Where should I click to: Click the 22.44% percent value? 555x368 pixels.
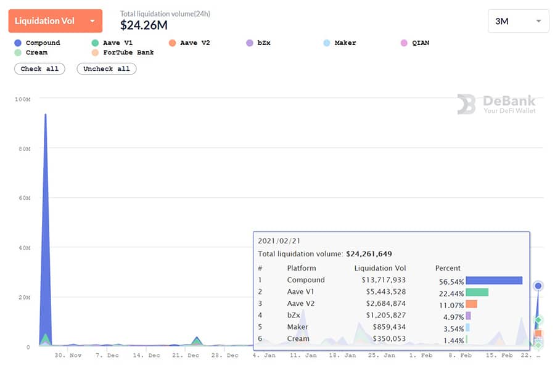pyautogui.click(x=451, y=293)
